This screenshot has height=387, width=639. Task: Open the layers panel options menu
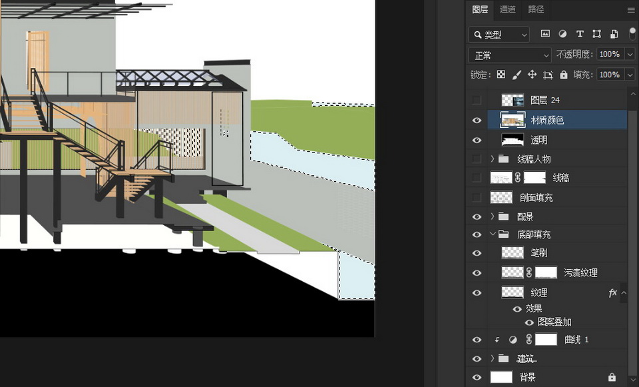coord(631,10)
